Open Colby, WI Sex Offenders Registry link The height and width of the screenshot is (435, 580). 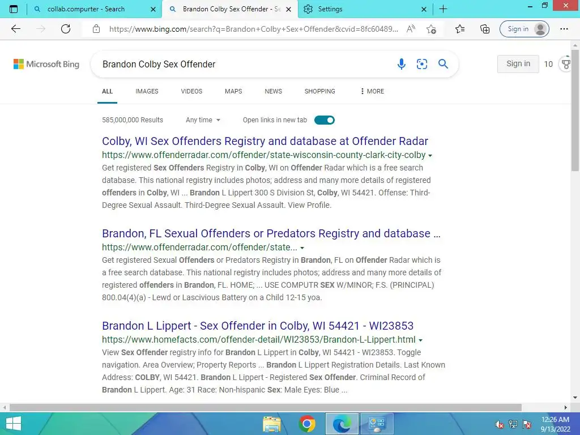[x=265, y=141]
